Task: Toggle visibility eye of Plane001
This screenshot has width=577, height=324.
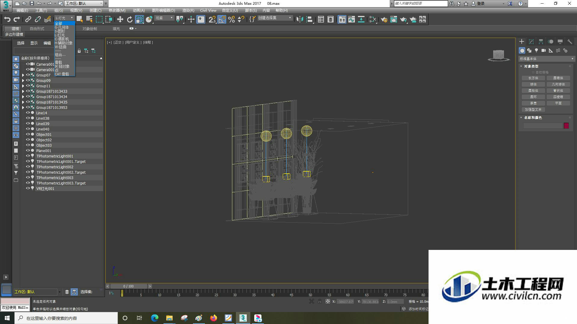Action: [x=28, y=151]
